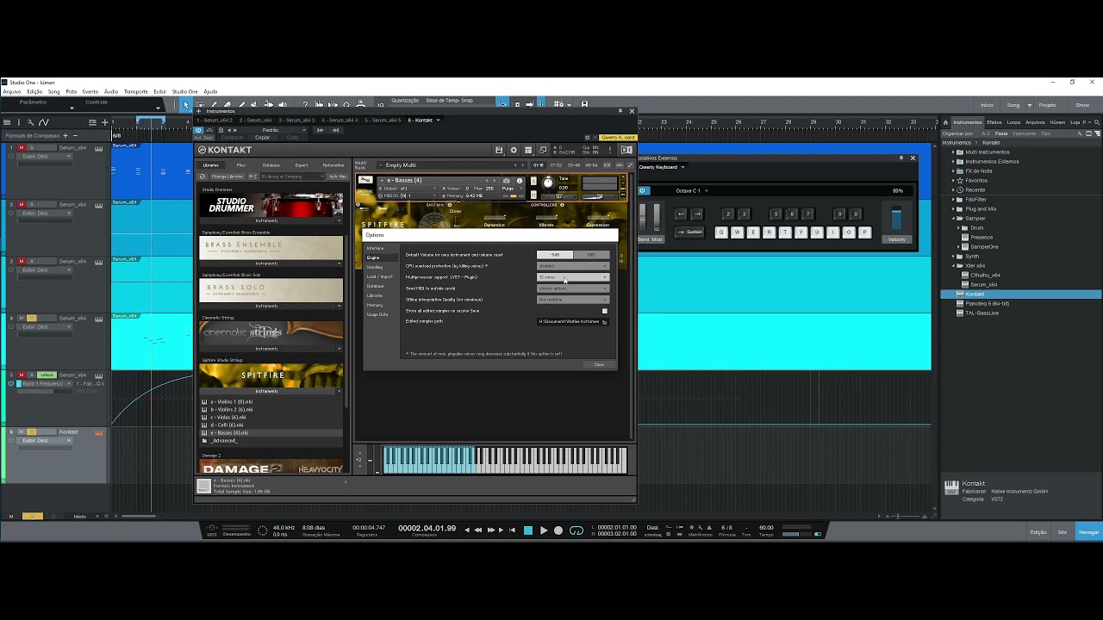Toggle the Loop button in transport bar
This screenshot has height=620, width=1103.
576,530
